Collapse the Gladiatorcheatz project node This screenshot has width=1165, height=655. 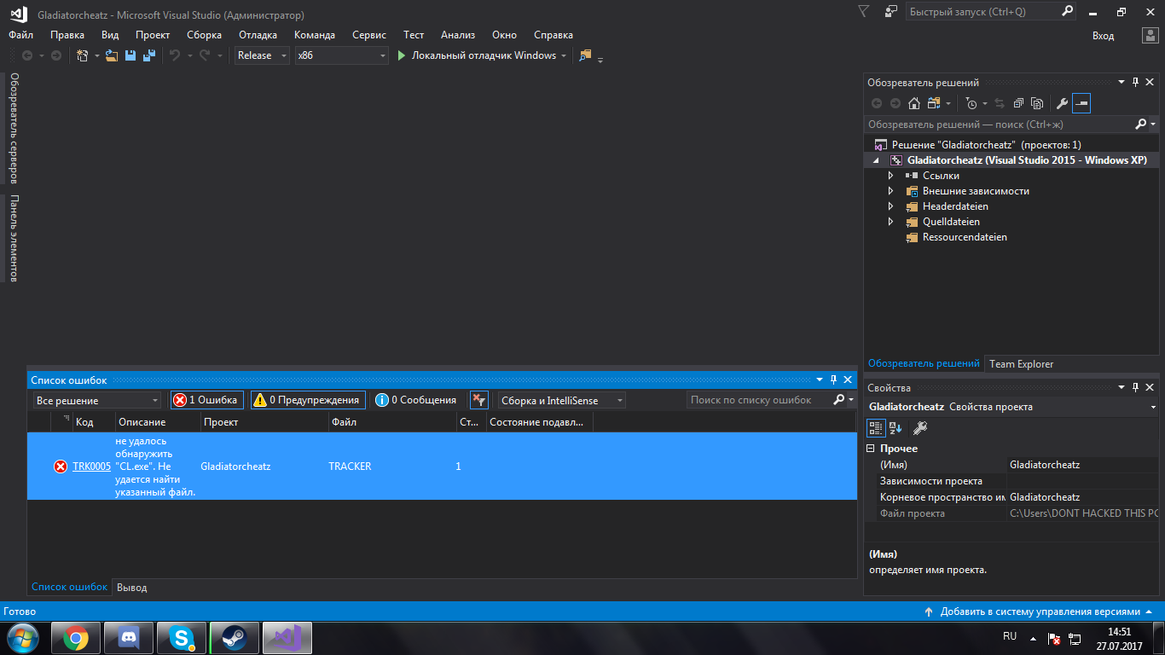click(x=876, y=160)
